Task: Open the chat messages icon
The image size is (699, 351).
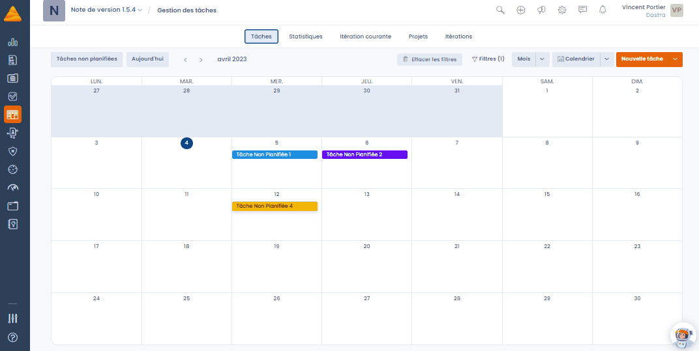Action: click(x=582, y=10)
